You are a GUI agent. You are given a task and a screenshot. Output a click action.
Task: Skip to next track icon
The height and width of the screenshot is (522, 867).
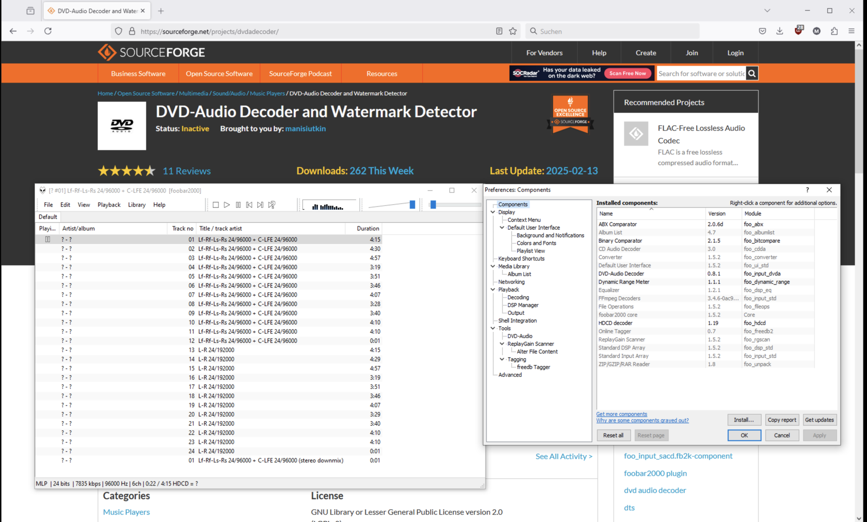click(260, 205)
